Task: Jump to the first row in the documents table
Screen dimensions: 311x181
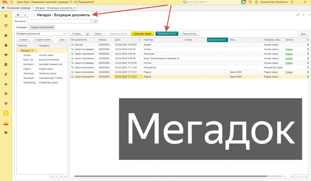Action: [293, 176]
